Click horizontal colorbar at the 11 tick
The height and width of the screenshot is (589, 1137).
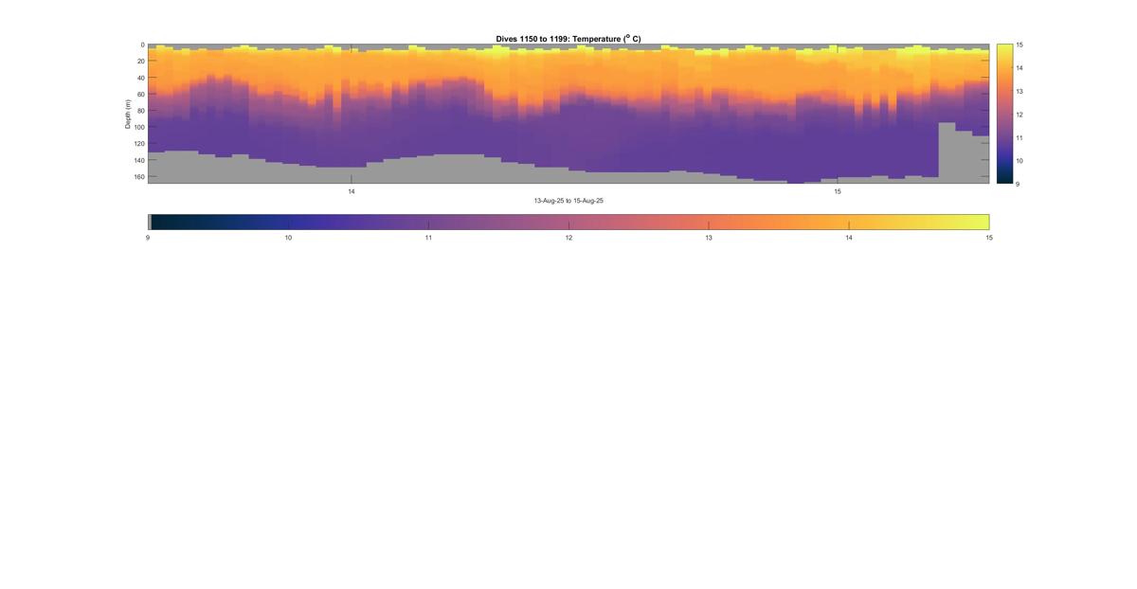428,222
